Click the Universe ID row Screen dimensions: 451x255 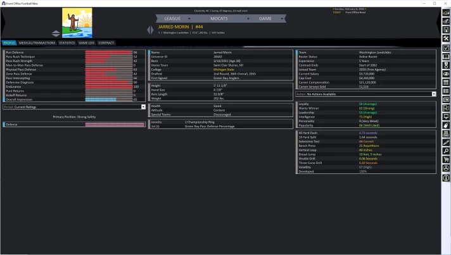pos(220,56)
